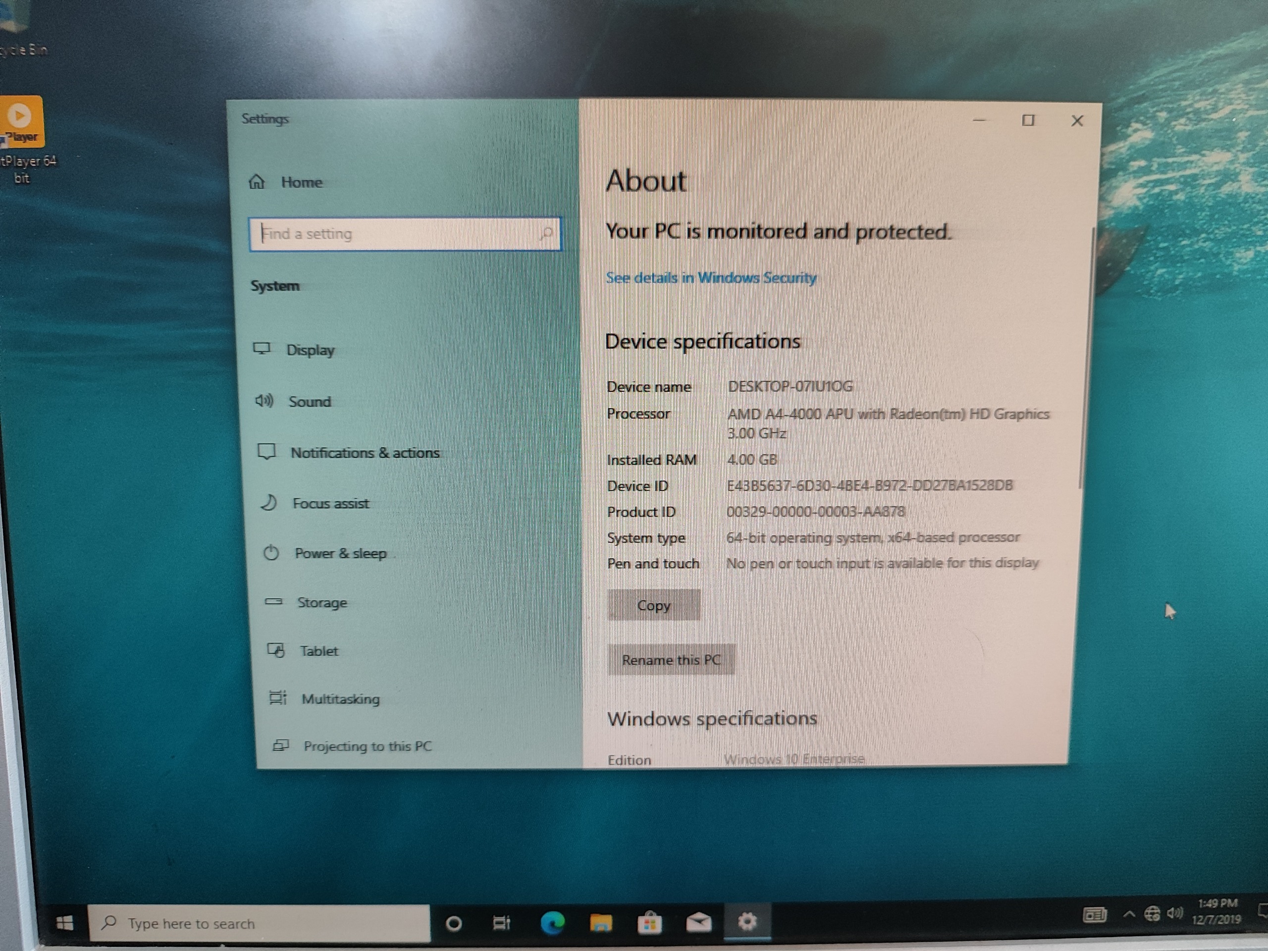This screenshot has height=951, width=1268.
Task: Close the Settings window
Action: click(x=1077, y=121)
